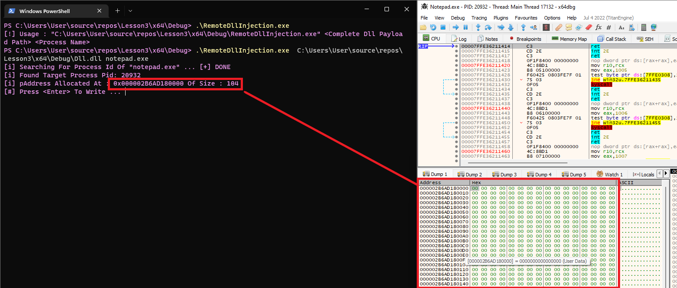Open PowerShell new tab plus button

117,10
